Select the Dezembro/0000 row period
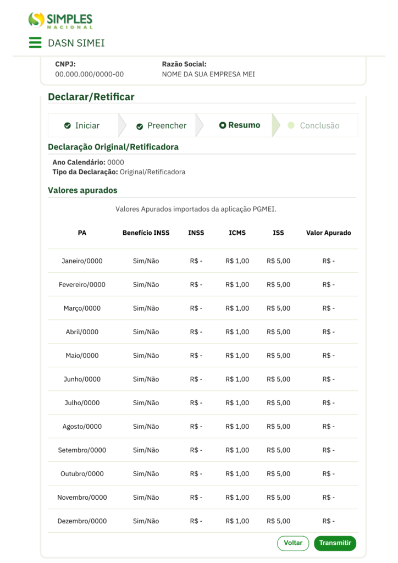The image size is (398, 563). (x=82, y=521)
